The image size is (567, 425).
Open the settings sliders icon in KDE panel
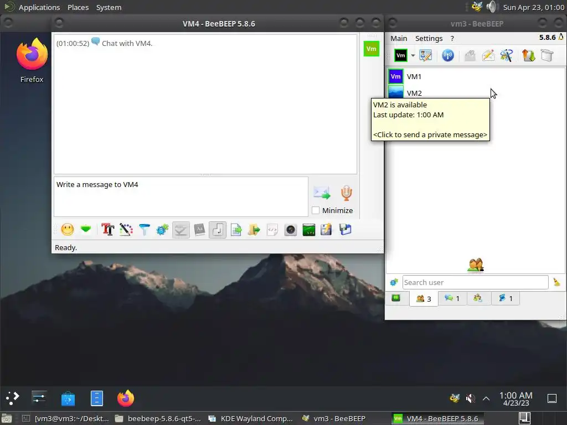(x=39, y=398)
